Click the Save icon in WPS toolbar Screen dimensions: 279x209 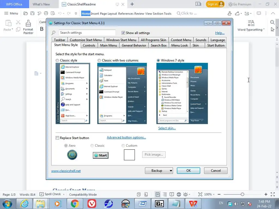pos(32,13)
